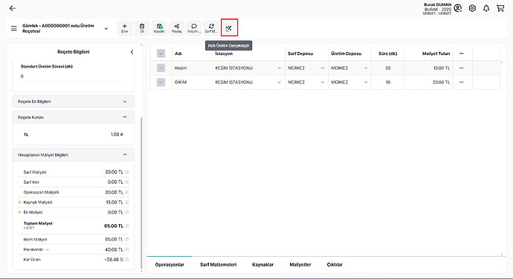Screen dimensions: 513x279
Task: Click the back arrow button
Action: [x=13, y=8]
